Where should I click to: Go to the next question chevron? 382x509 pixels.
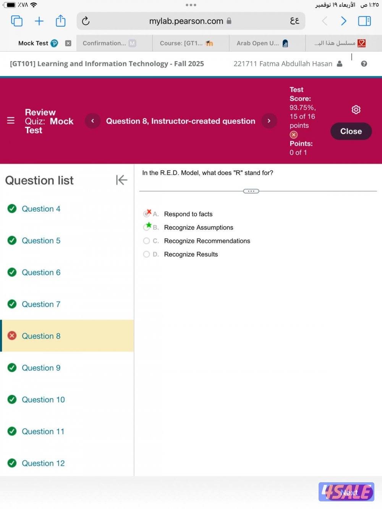pos(269,121)
